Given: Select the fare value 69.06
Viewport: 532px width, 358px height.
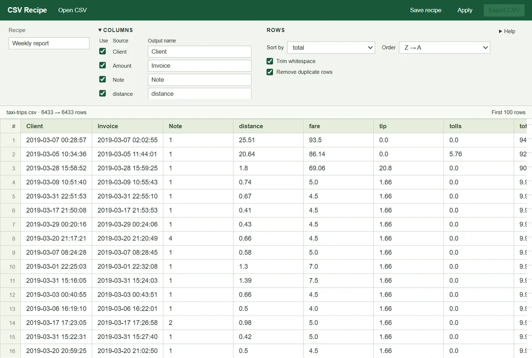Looking at the screenshot, I should (x=339, y=168).
